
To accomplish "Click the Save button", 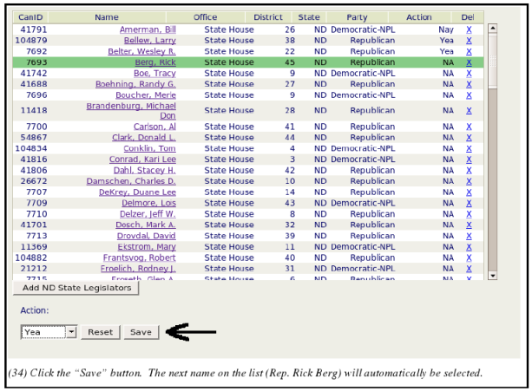I will (141, 332).
